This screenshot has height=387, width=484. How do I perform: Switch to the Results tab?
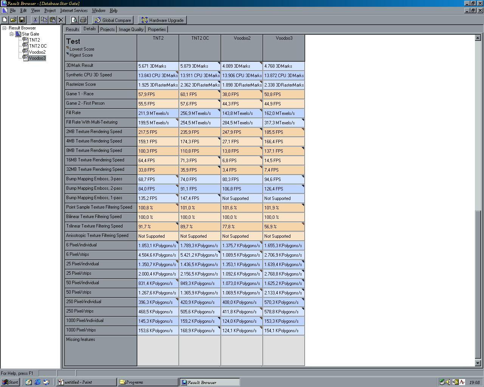pos(72,29)
